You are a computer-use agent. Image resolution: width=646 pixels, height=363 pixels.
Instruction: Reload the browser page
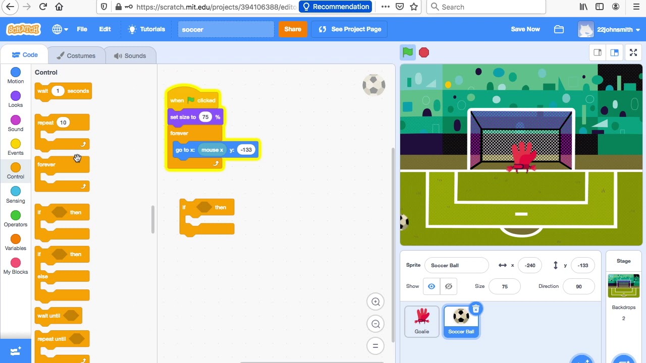pos(43,7)
